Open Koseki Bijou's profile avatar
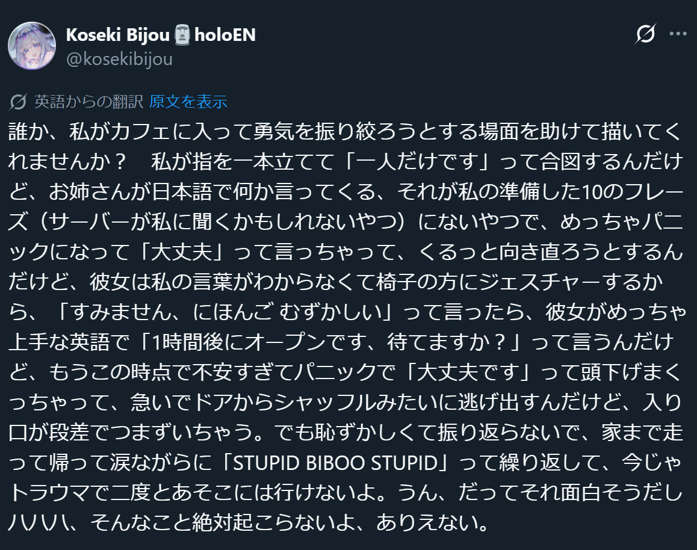This screenshot has height=550, width=697. click(x=31, y=46)
